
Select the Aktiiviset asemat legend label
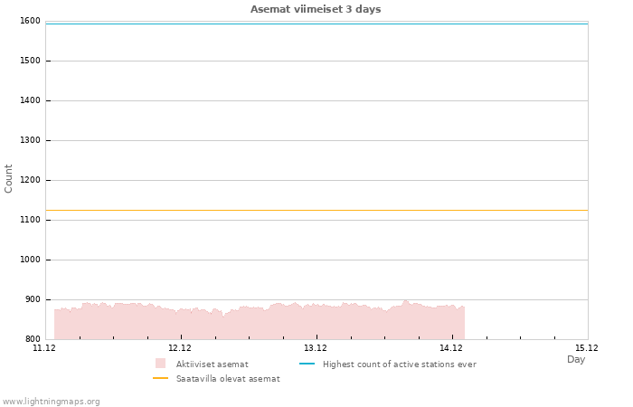point(212,364)
